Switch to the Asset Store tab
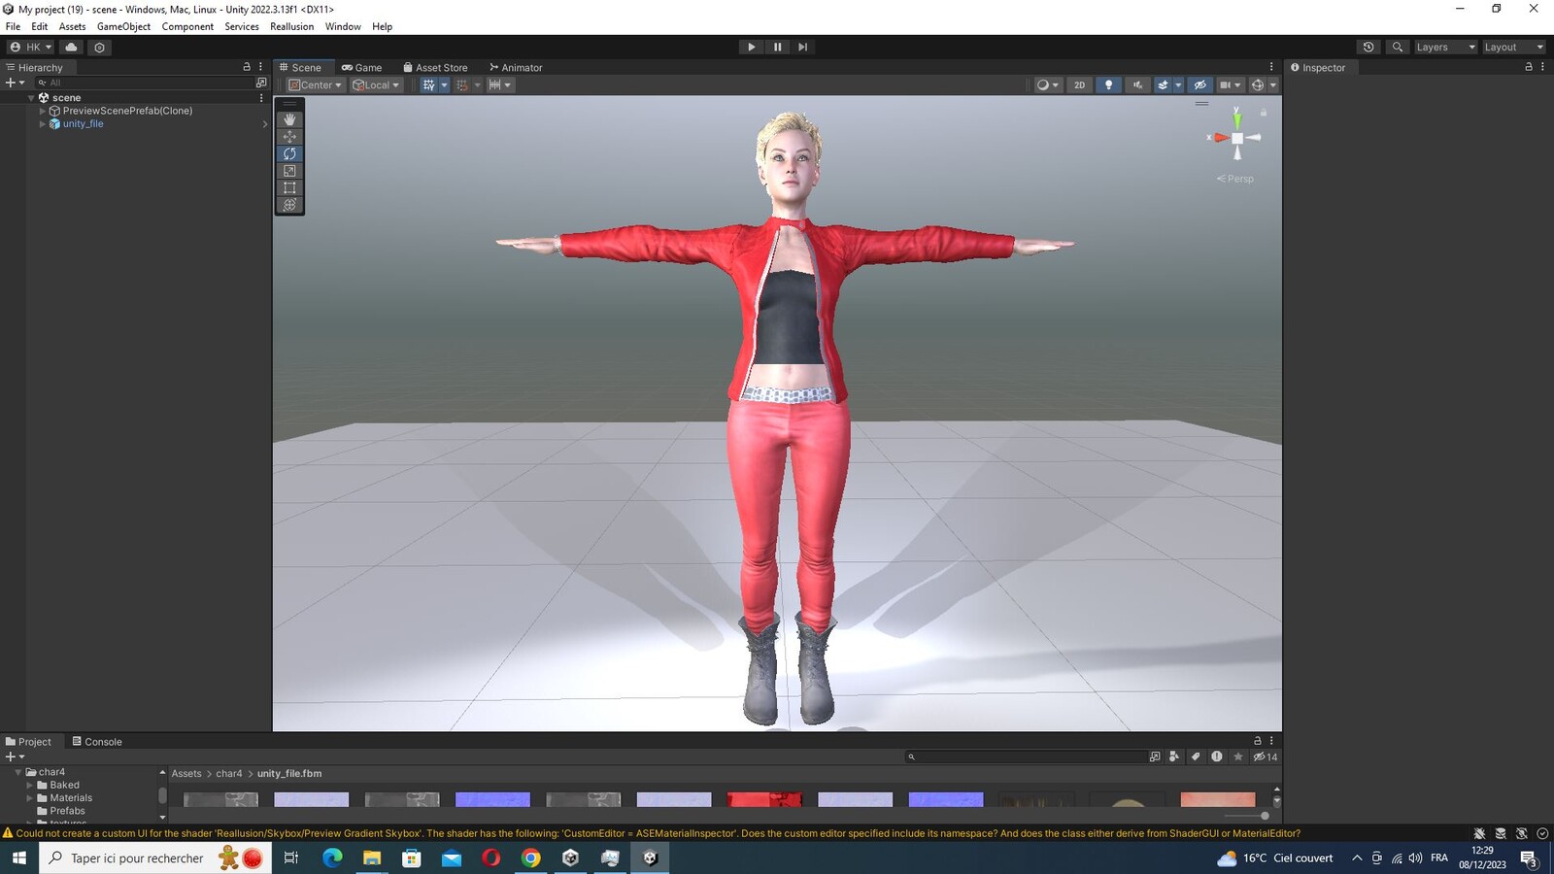The height and width of the screenshot is (874, 1554). point(435,68)
